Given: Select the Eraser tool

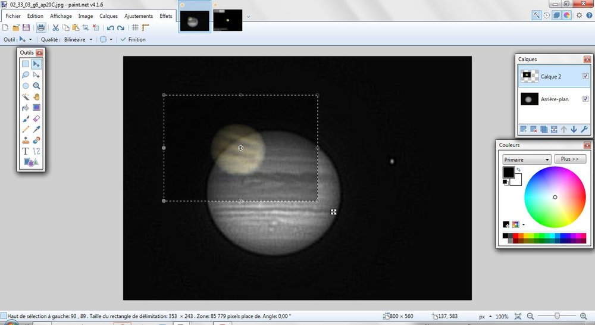Looking at the screenshot, I should click(x=36, y=119).
